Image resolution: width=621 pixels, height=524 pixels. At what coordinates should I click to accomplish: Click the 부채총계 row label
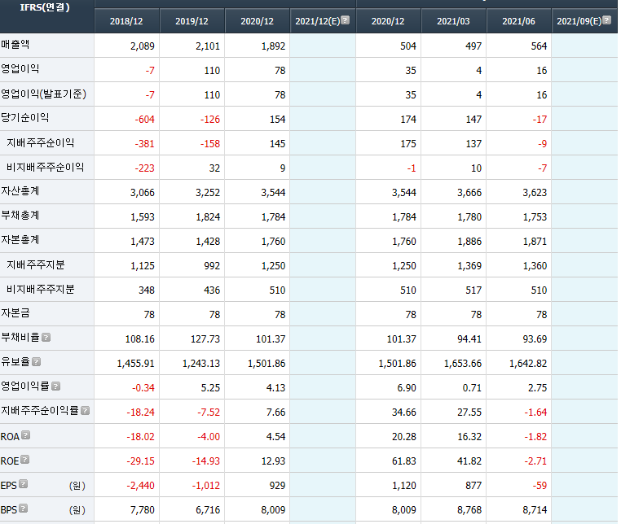(x=20, y=216)
